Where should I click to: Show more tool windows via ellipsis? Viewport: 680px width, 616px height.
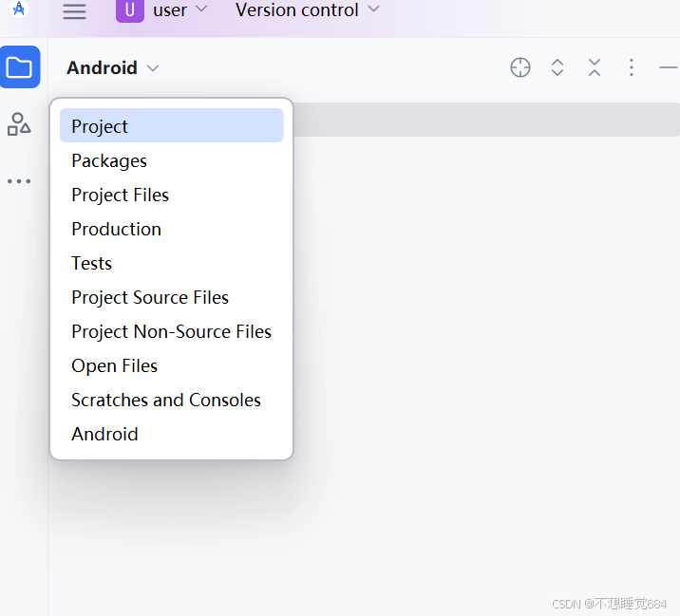(x=19, y=181)
